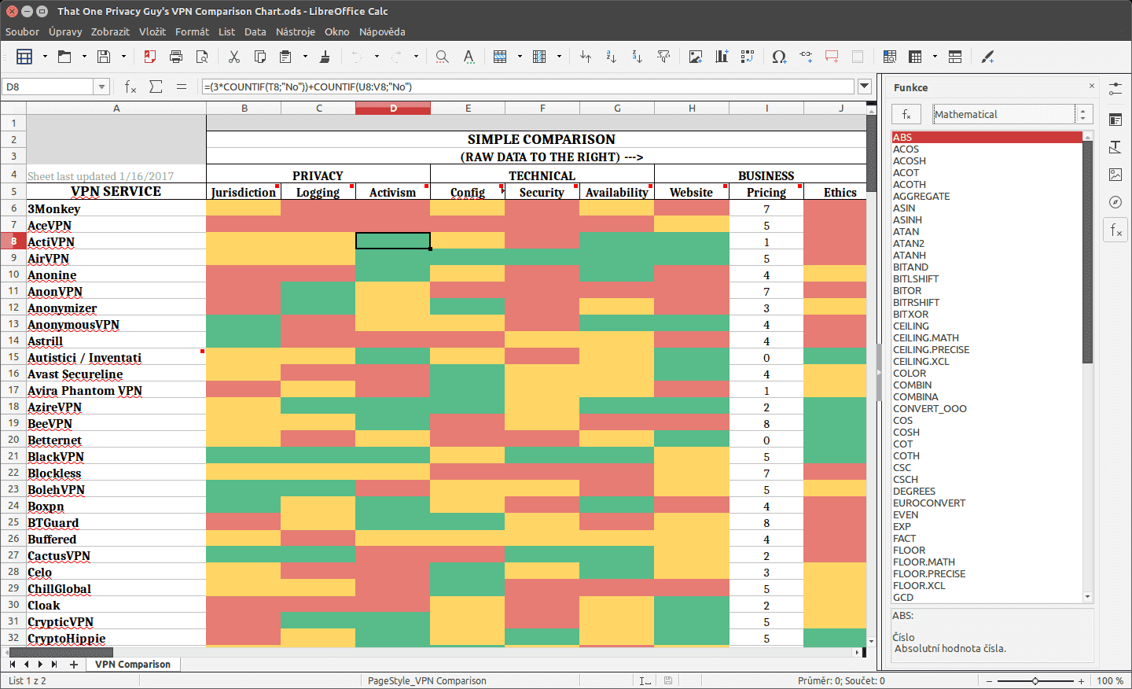Insert a pivot table
The width and height of the screenshot is (1132, 689).
pos(748,57)
